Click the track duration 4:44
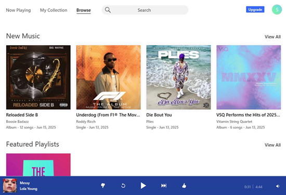This screenshot has width=286, height=195. pos(259,187)
